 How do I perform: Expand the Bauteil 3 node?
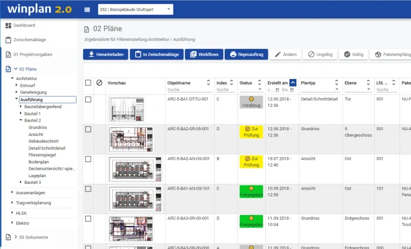pyautogui.click(x=21, y=182)
